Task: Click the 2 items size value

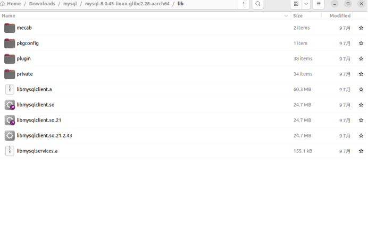Action: click(302, 28)
